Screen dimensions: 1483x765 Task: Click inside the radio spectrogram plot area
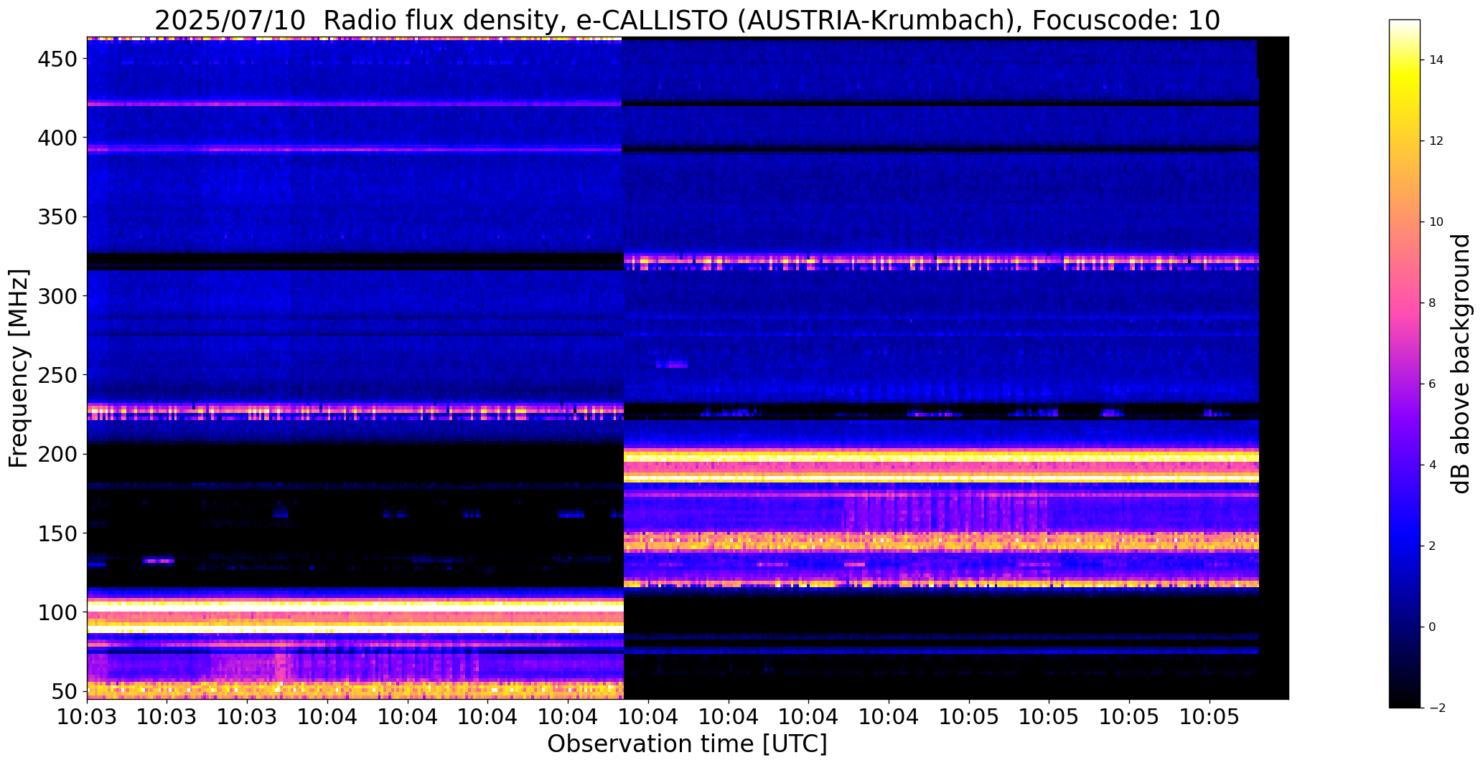[688, 368]
